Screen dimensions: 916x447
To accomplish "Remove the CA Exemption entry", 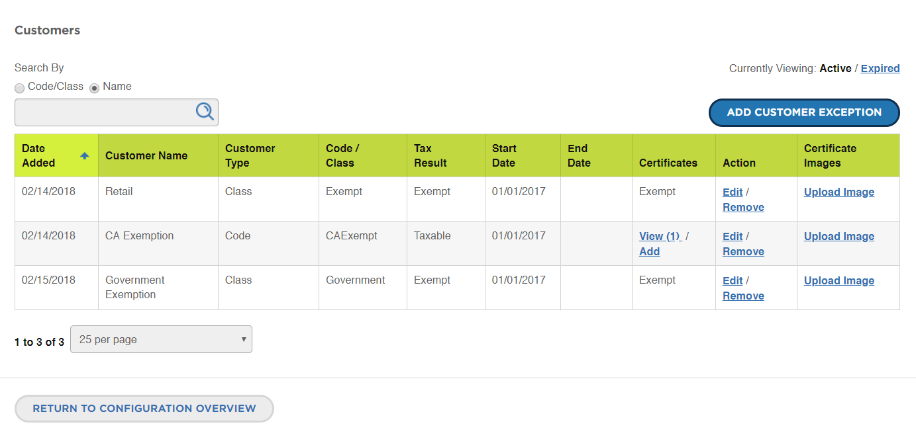I will click(743, 251).
